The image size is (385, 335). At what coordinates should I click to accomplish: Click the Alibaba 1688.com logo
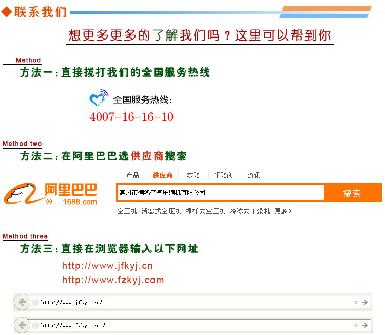[50, 194]
